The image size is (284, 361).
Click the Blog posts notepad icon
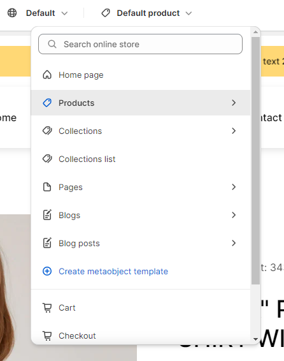point(47,243)
